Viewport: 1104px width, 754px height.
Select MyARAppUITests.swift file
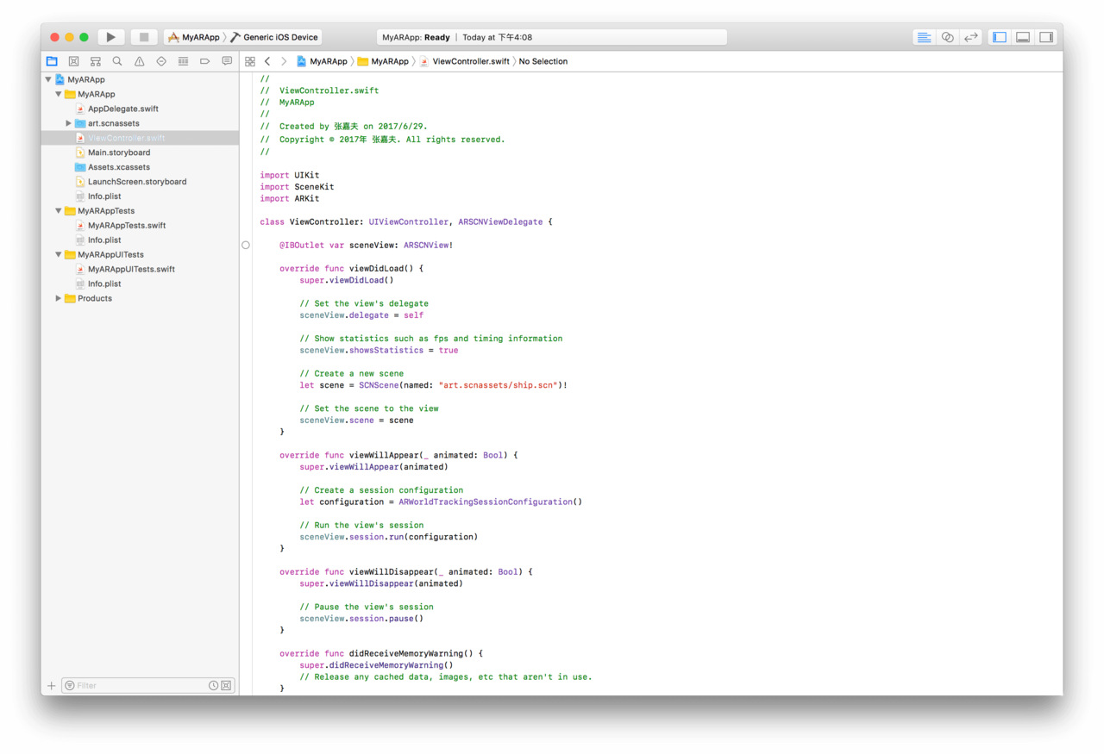(x=131, y=269)
